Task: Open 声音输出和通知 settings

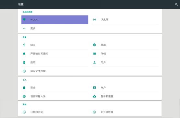Action: (55, 53)
